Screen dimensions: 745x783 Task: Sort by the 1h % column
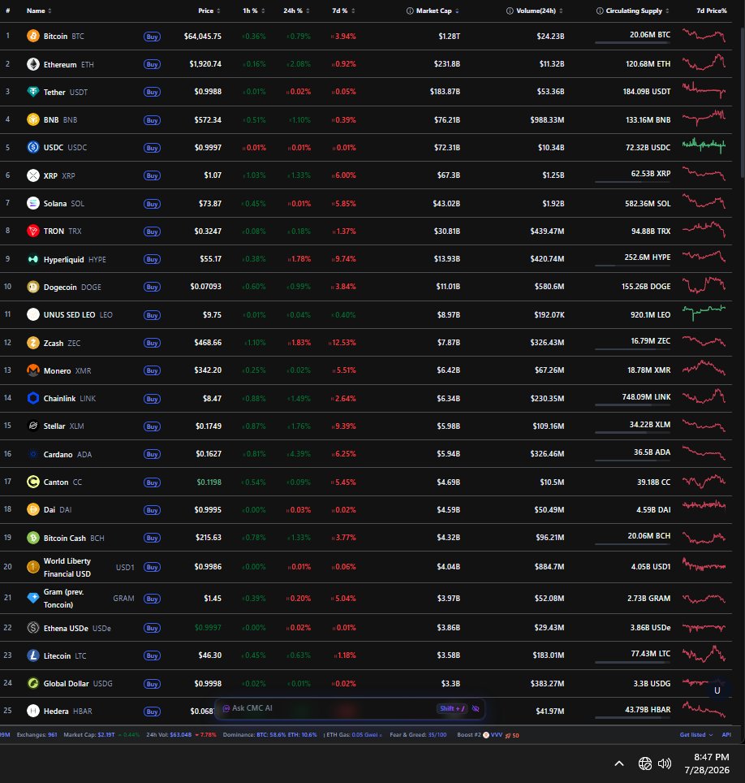click(x=254, y=11)
